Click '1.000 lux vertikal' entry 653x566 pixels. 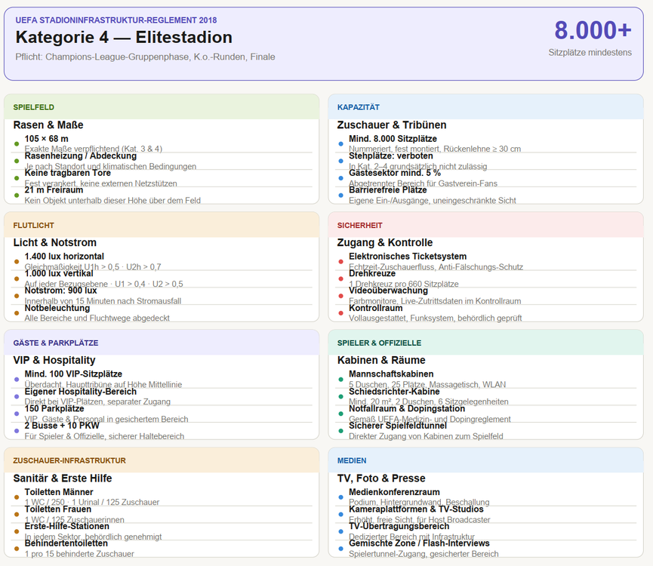[x=59, y=273]
